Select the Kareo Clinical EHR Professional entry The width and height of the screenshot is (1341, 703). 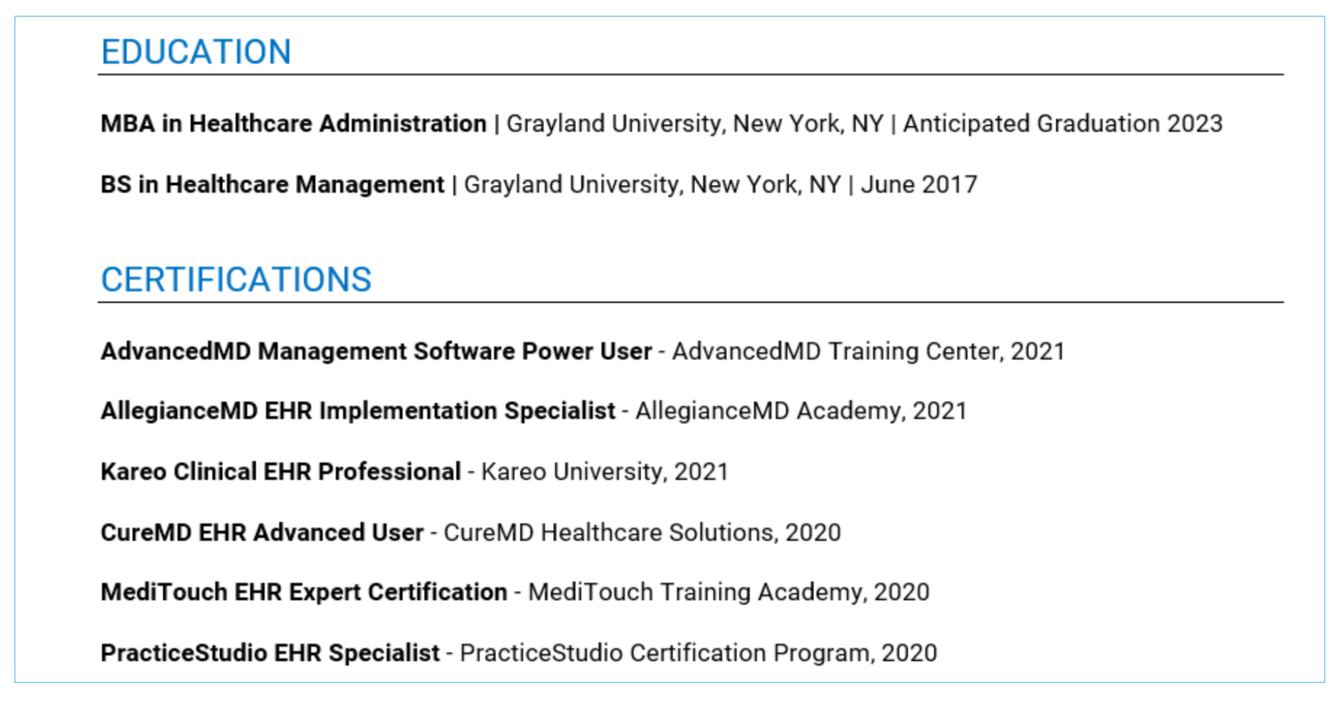pyautogui.click(x=281, y=472)
